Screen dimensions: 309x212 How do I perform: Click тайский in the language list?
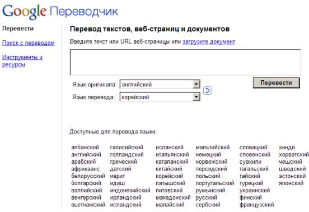click(250, 176)
